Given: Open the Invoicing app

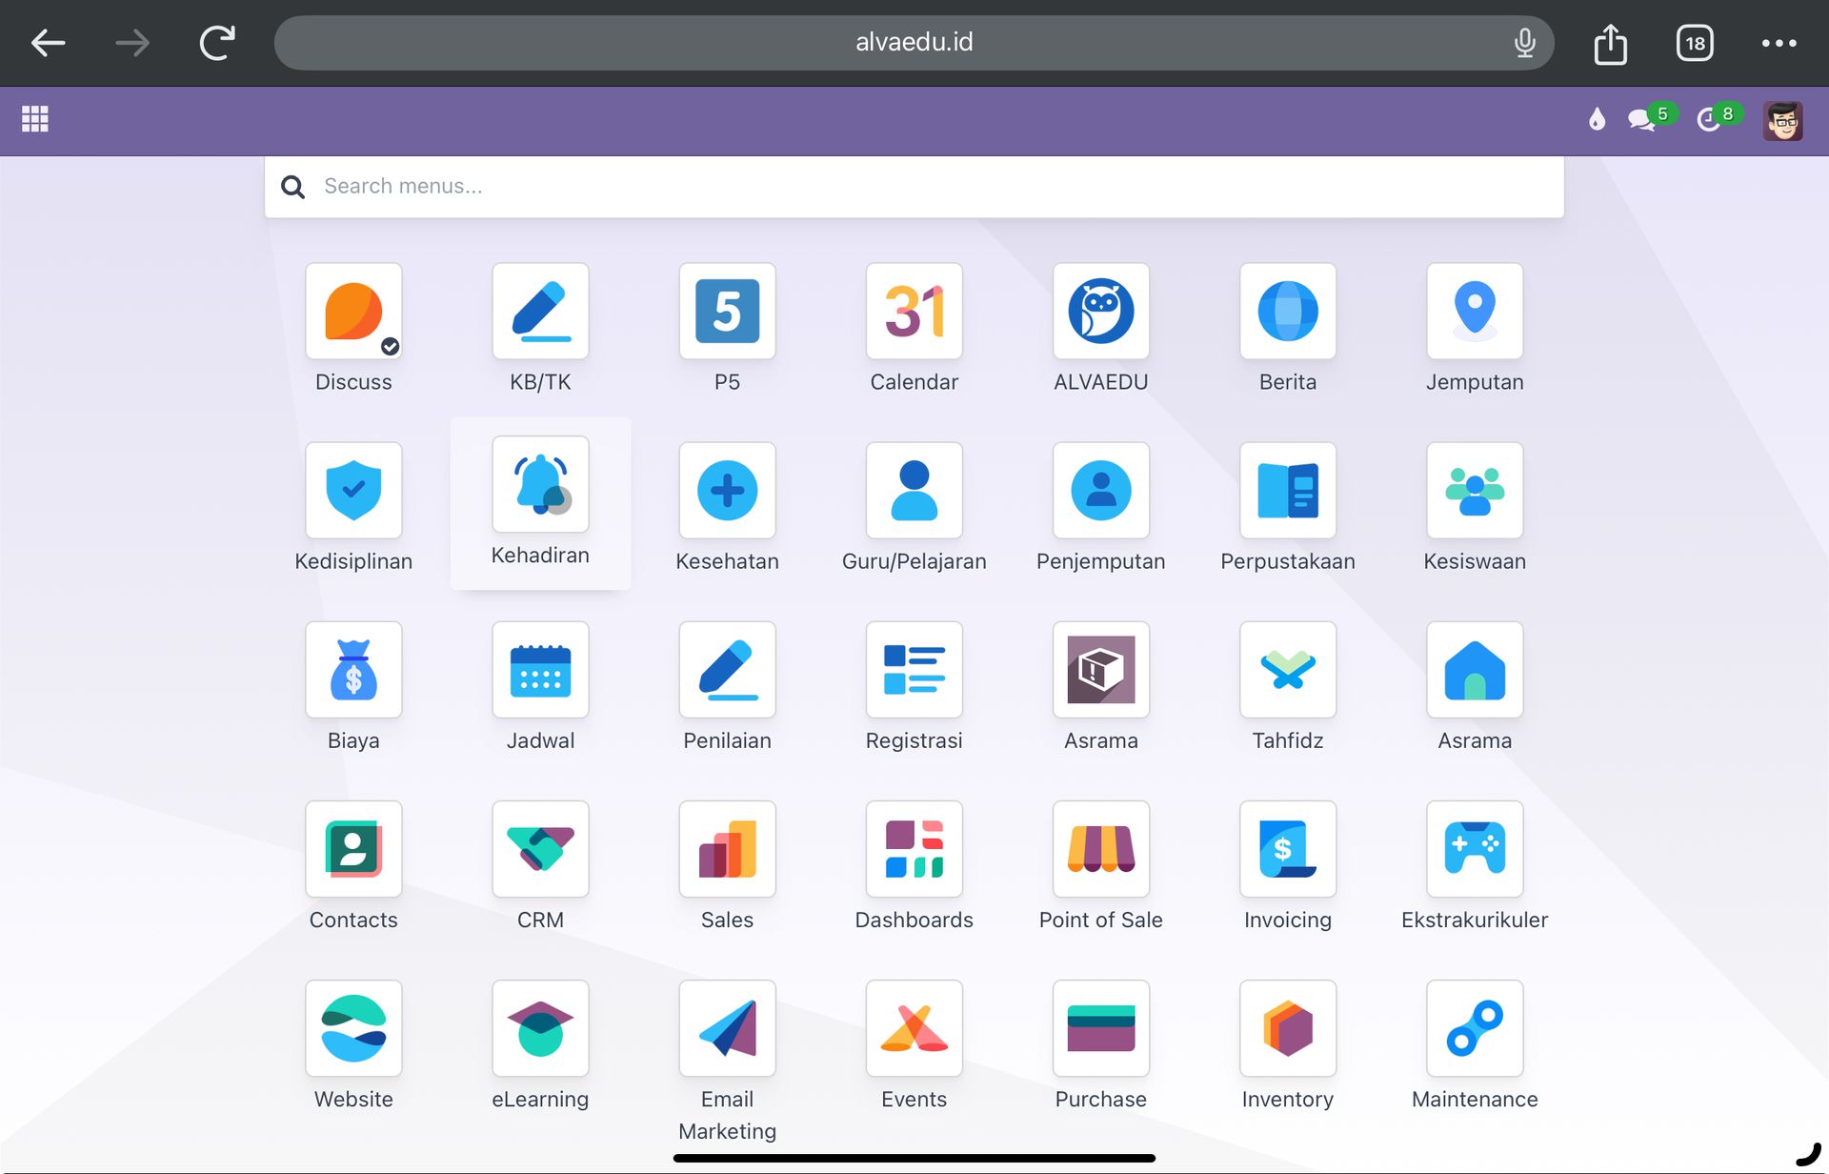Looking at the screenshot, I should [1288, 849].
